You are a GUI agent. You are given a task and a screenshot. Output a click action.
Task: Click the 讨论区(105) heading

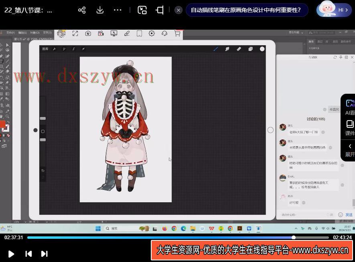click(316, 119)
